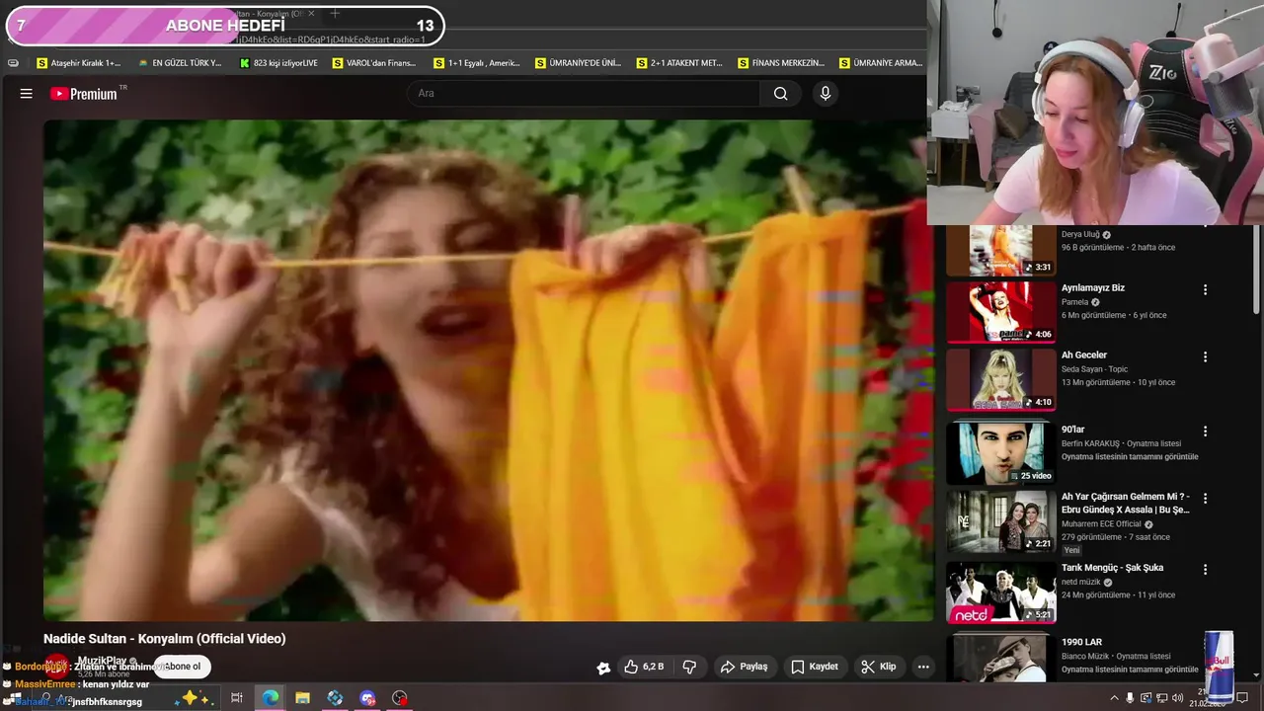The width and height of the screenshot is (1264, 711).
Task: Subscribe with Abone ol button
Action: 182,667
